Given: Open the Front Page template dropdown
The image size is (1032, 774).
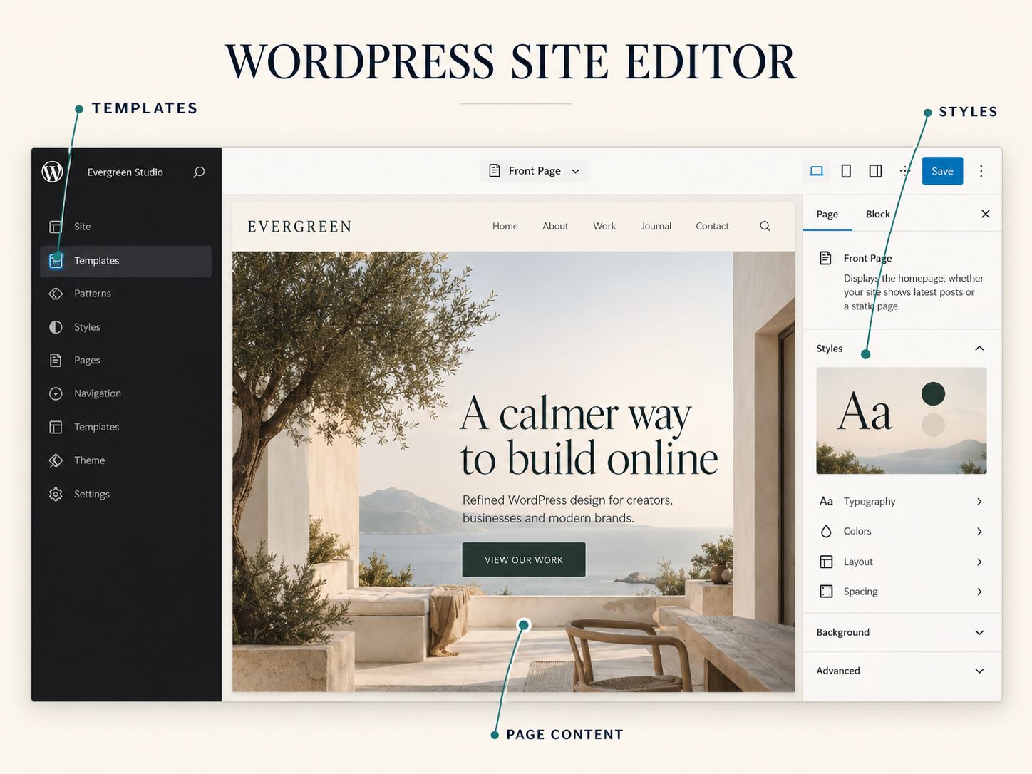Looking at the screenshot, I should (534, 171).
